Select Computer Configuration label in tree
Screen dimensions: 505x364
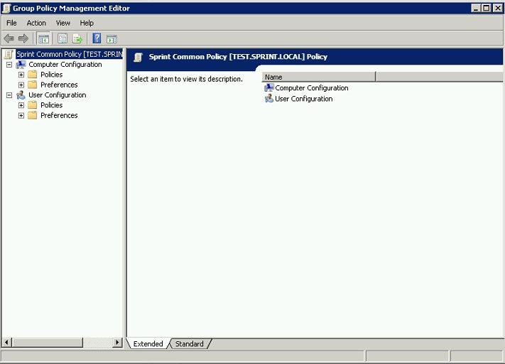tap(65, 65)
